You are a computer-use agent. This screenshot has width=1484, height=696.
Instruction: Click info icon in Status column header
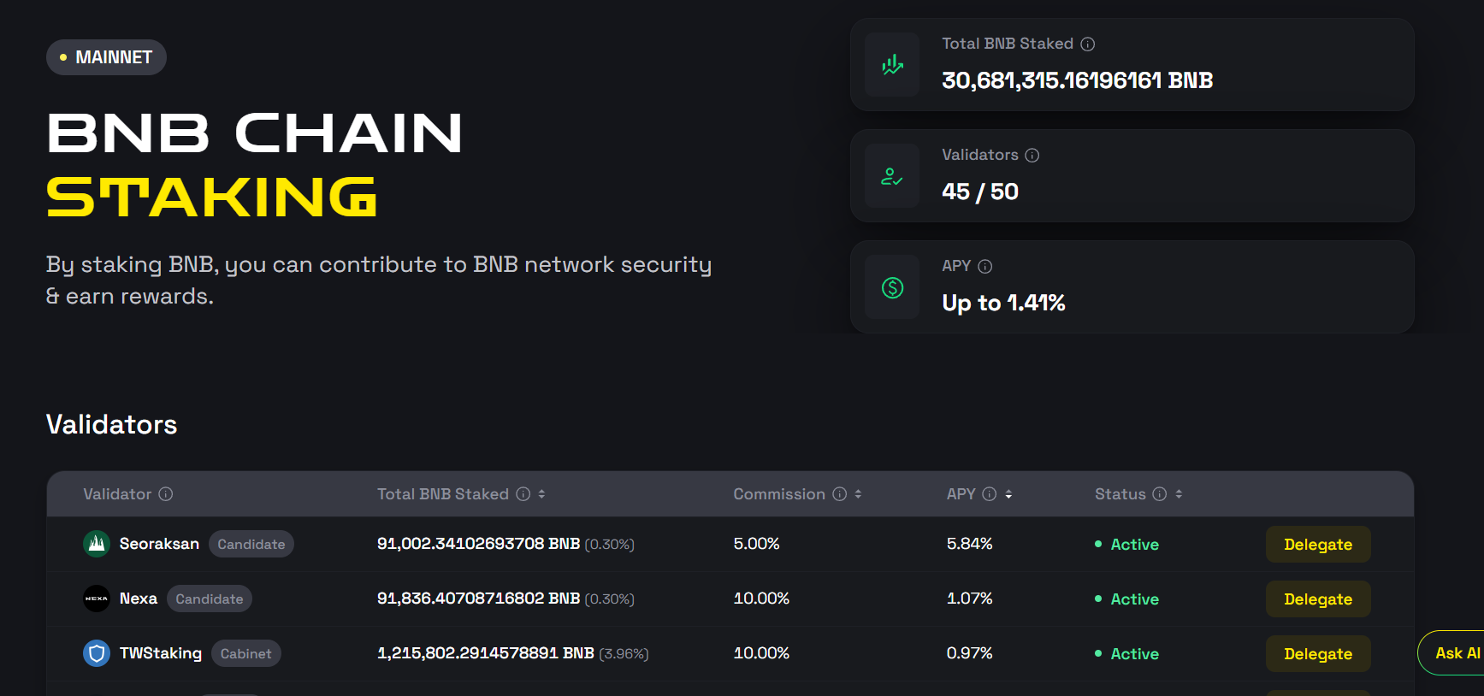point(1160,493)
